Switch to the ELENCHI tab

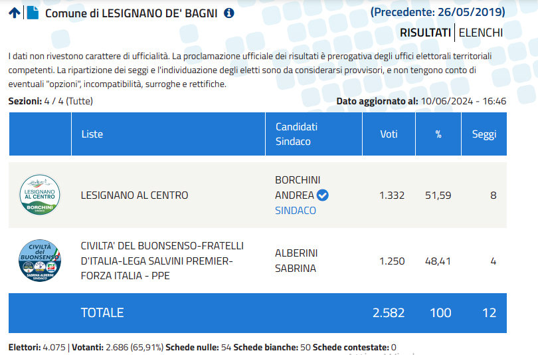(x=481, y=33)
